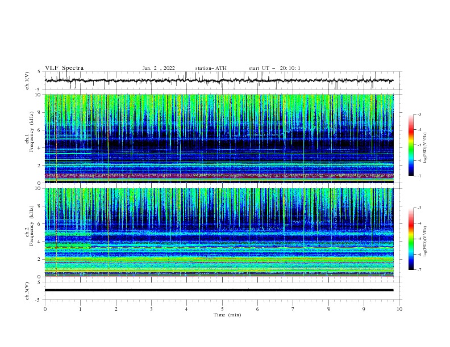
Task: Click time axis tick label '10'
Action: [x=399, y=309]
